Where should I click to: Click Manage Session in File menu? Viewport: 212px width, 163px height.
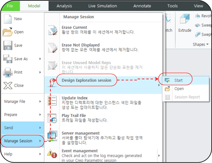22,141
